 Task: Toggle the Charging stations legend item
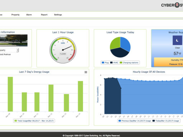(x=129, y=62)
